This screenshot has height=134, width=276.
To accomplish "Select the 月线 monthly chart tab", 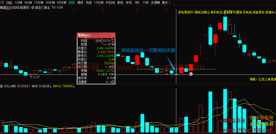I will pos(88,2).
